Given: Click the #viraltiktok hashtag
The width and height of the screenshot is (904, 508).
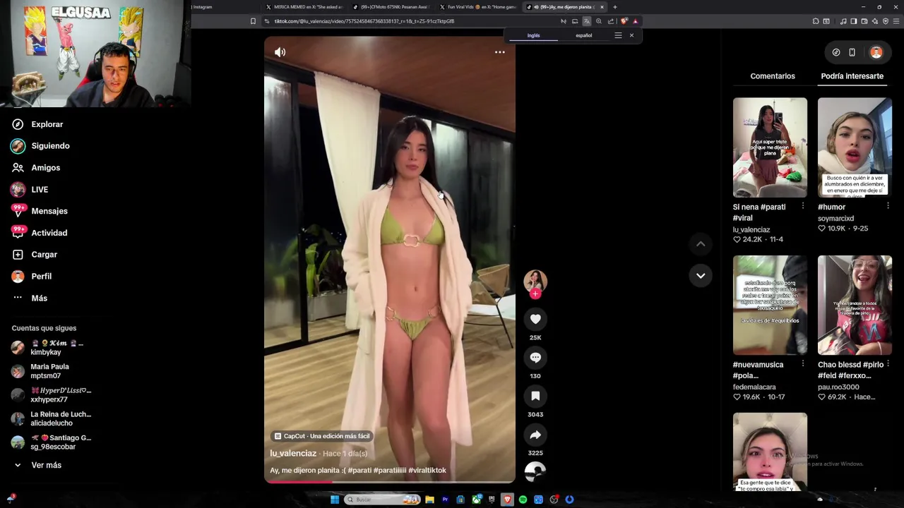Looking at the screenshot, I should pos(427,471).
